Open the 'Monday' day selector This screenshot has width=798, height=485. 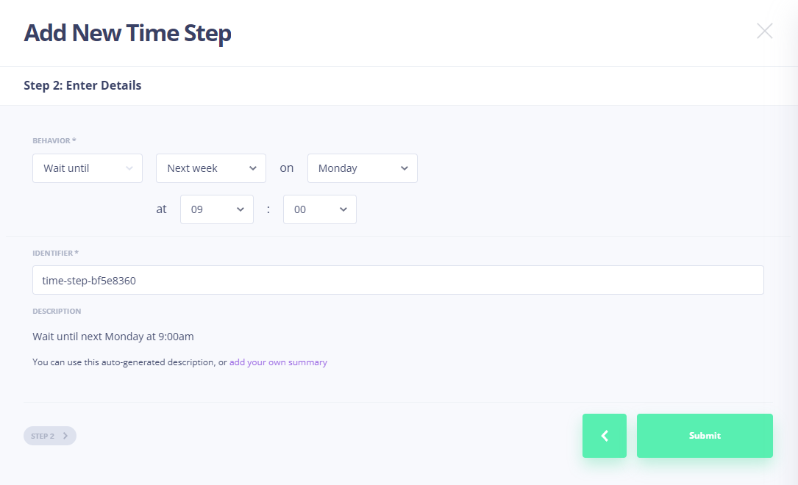tap(362, 168)
